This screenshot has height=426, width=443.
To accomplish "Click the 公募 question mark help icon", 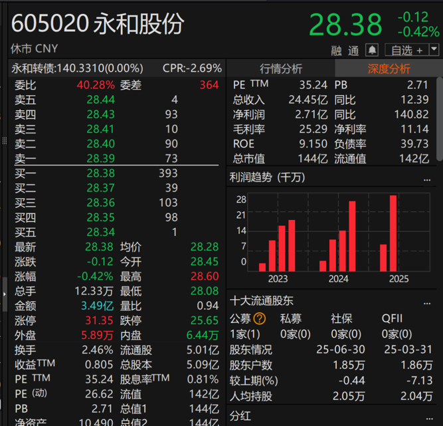I will pyautogui.click(x=259, y=318).
